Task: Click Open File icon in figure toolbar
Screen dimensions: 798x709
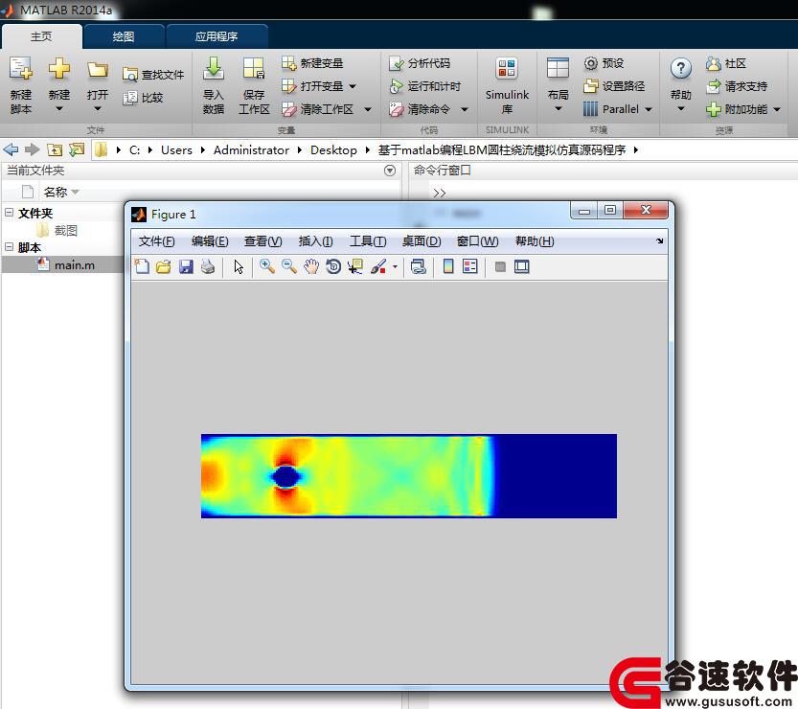Action: coord(164,266)
